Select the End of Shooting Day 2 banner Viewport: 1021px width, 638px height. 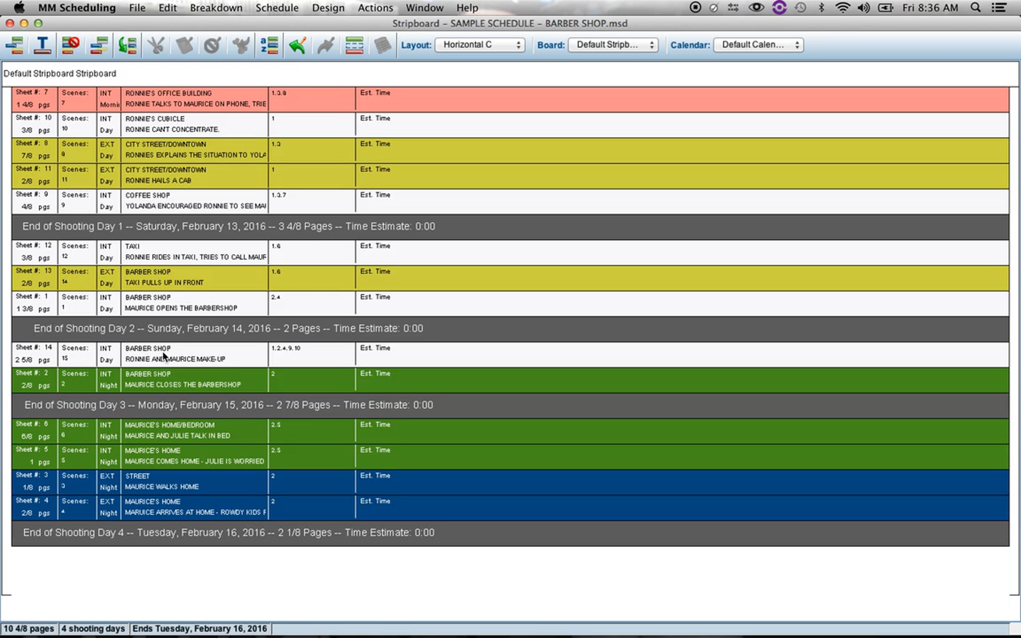click(510, 329)
